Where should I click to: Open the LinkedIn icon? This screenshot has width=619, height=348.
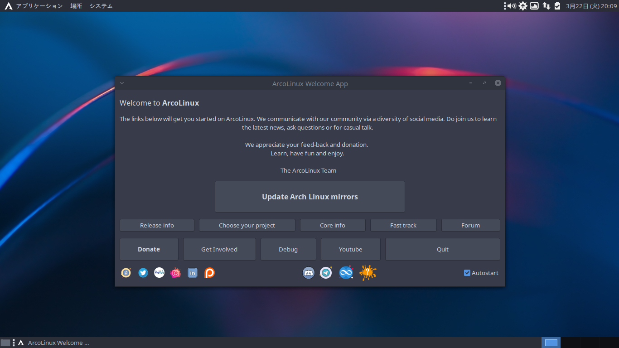[x=193, y=273]
